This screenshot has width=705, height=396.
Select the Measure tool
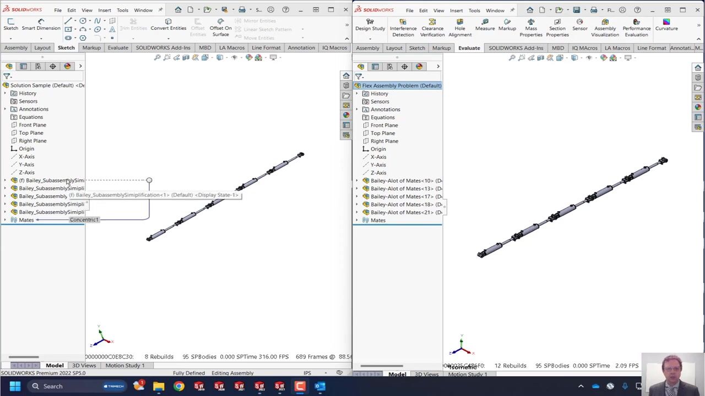coord(485,25)
